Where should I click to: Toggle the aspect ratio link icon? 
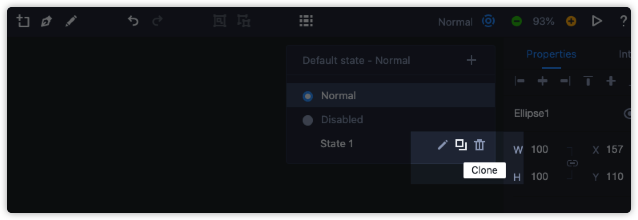coord(572,163)
